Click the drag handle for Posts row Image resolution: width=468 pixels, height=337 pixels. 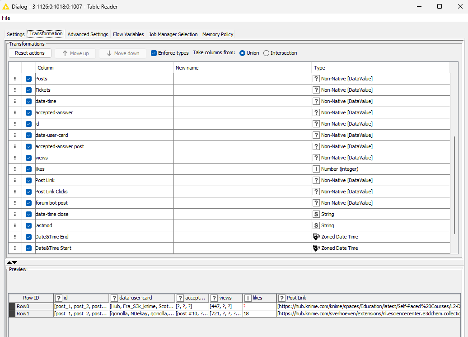click(x=15, y=79)
